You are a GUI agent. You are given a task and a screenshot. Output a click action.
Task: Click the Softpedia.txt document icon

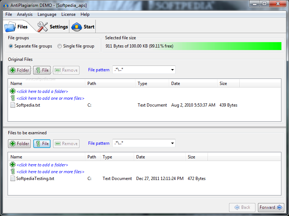13,105
